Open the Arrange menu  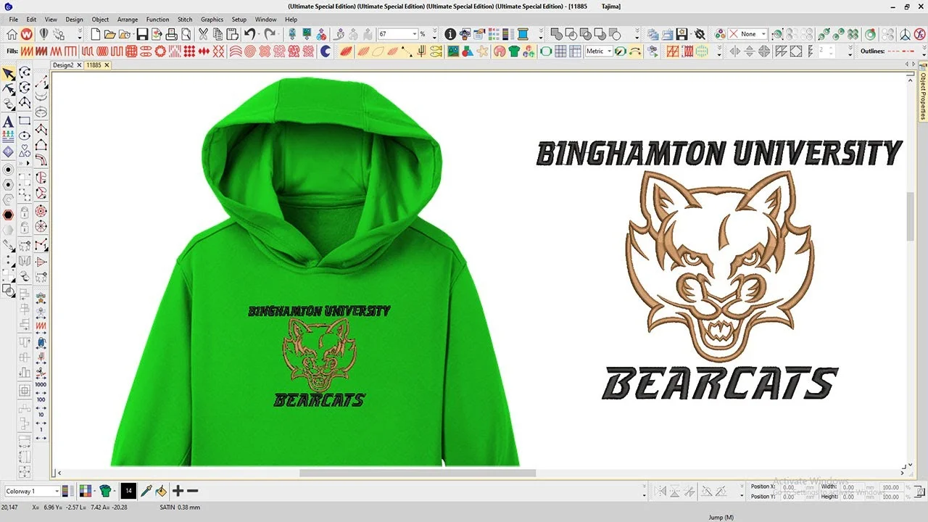[x=128, y=20]
